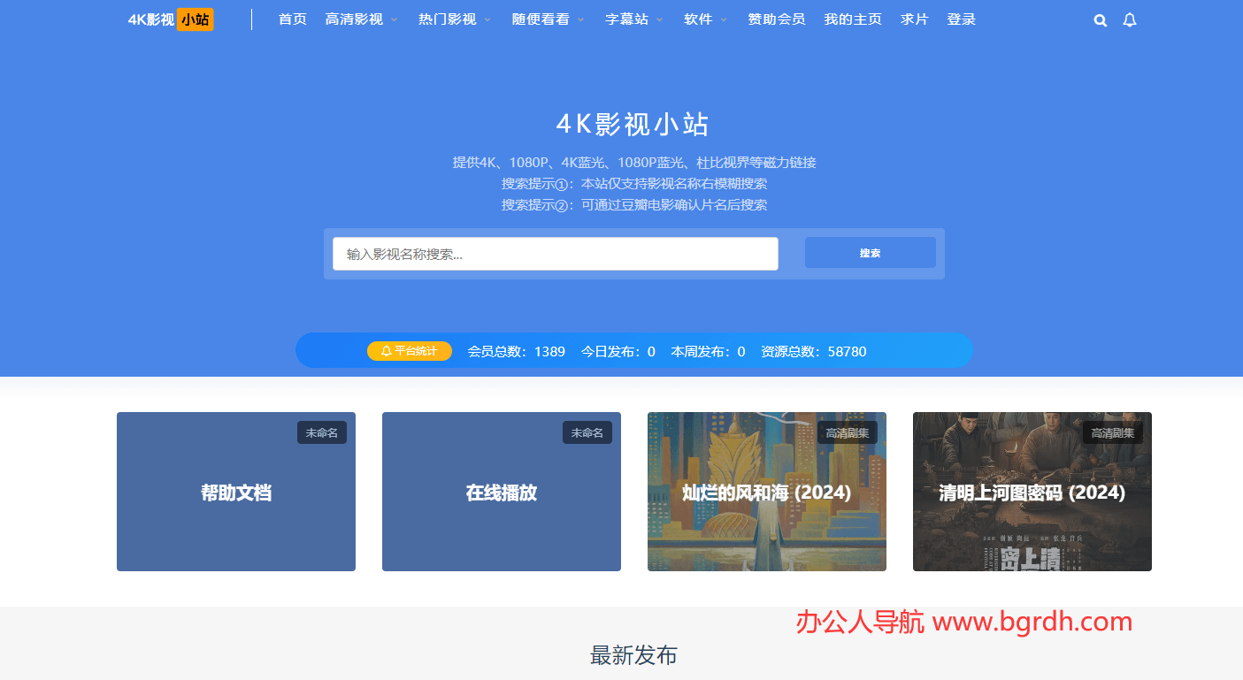The width and height of the screenshot is (1243, 680).
Task: Open the 随便看看 dropdown
Action: click(541, 19)
